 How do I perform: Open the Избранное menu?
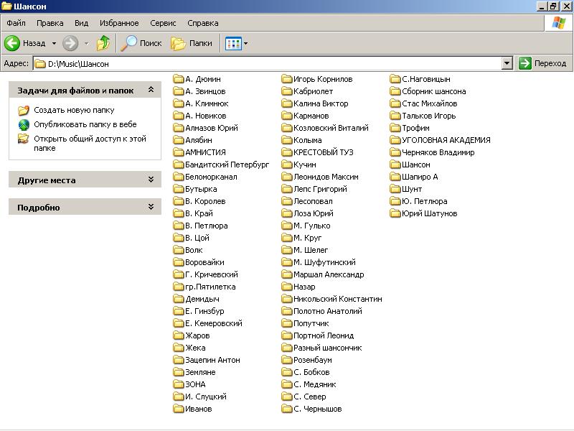[x=119, y=23]
